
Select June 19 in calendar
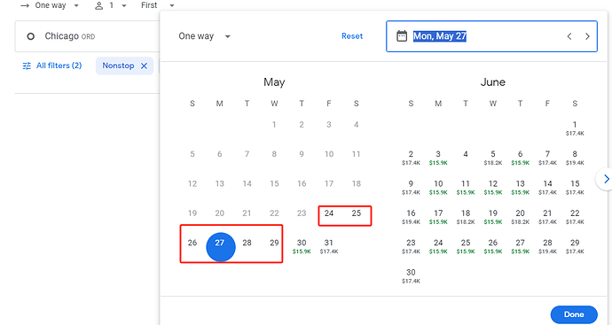tap(493, 217)
